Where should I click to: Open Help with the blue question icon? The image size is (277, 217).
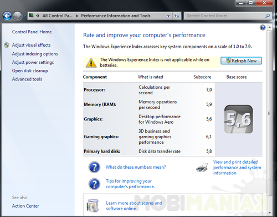click(263, 27)
